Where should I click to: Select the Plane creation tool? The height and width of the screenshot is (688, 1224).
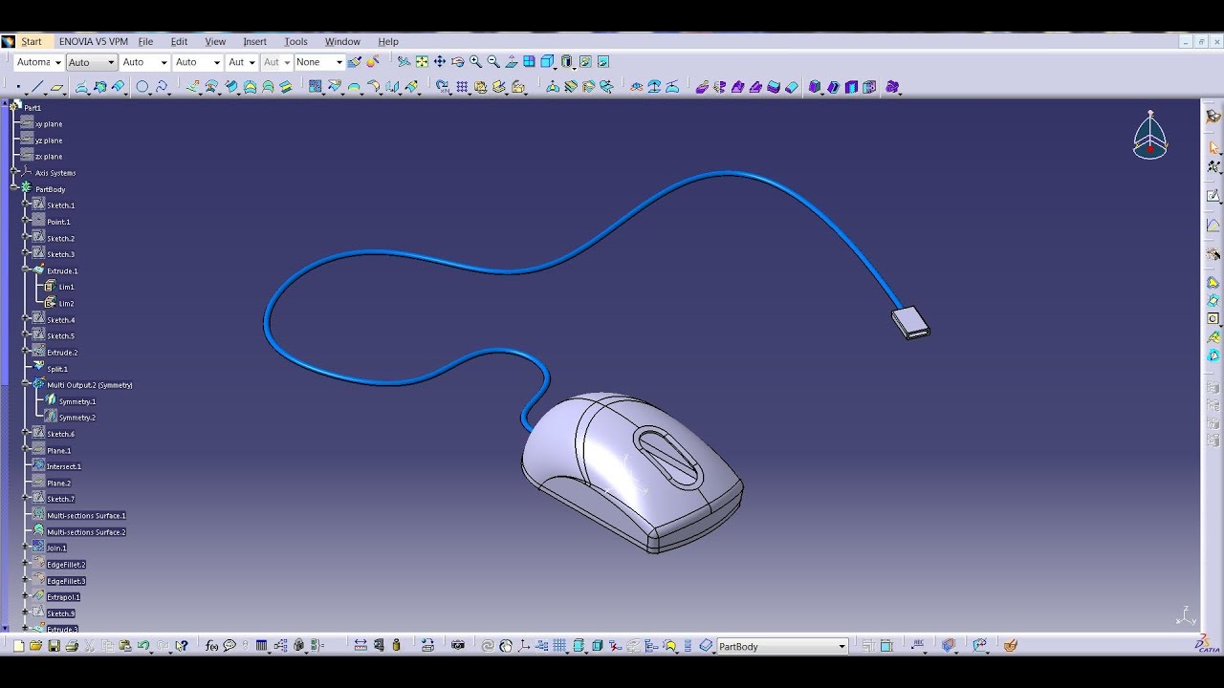pos(57,87)
